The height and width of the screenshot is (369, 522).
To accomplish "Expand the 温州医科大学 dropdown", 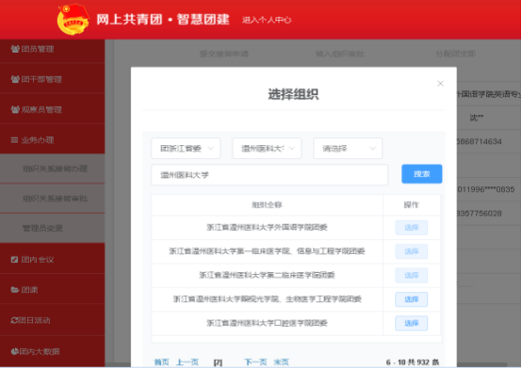I will point(267,149).
